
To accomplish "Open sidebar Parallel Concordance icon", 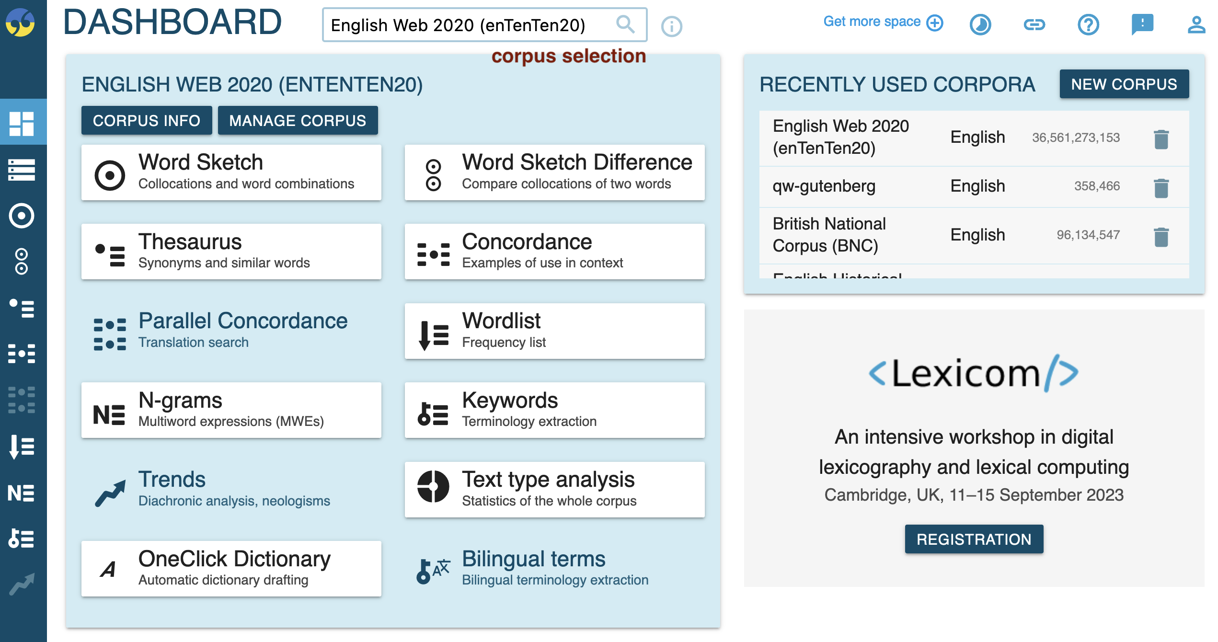I will pyautogui.click(x=22, y=400).
